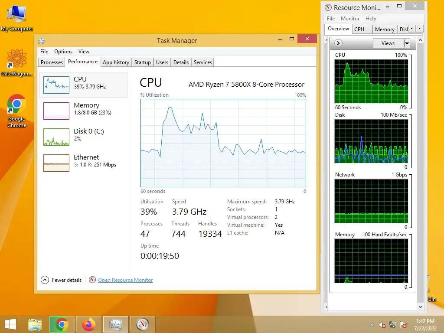Image resolution: width=444 pixels, height=333 pixels.
Task: Select the Performance tab
Action: pos(83,62)
